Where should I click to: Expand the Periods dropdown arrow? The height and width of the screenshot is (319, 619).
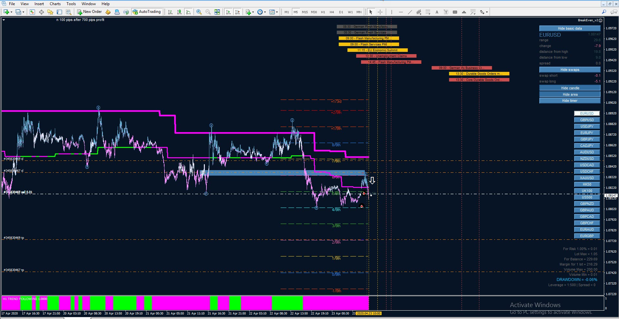point(265,12)
